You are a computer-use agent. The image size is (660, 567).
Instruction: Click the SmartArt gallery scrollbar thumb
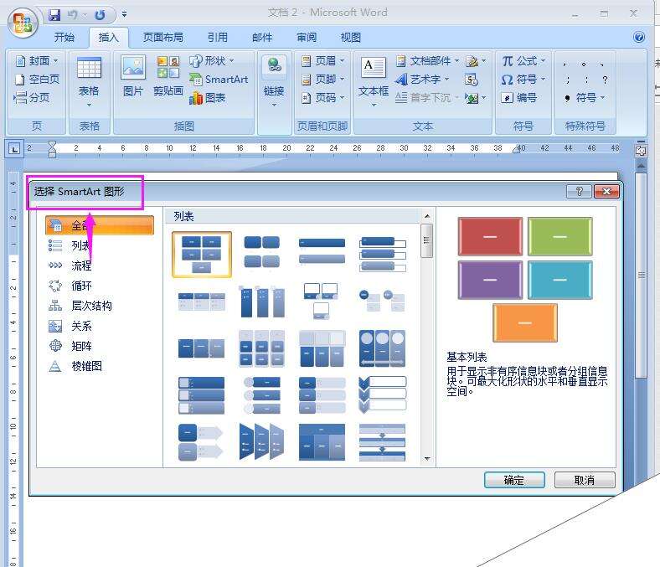(427, 240)
